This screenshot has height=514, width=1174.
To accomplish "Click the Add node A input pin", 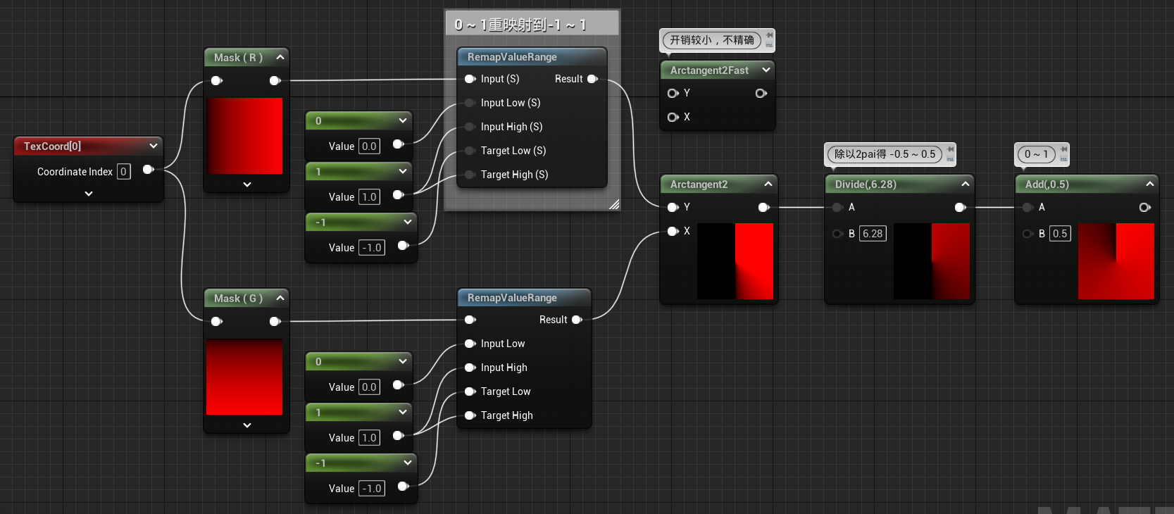I will 1028,207.
